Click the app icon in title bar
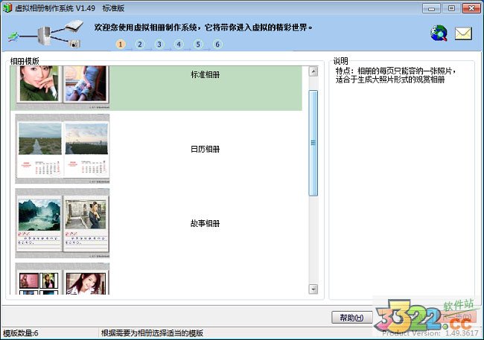 coord(7,7)
